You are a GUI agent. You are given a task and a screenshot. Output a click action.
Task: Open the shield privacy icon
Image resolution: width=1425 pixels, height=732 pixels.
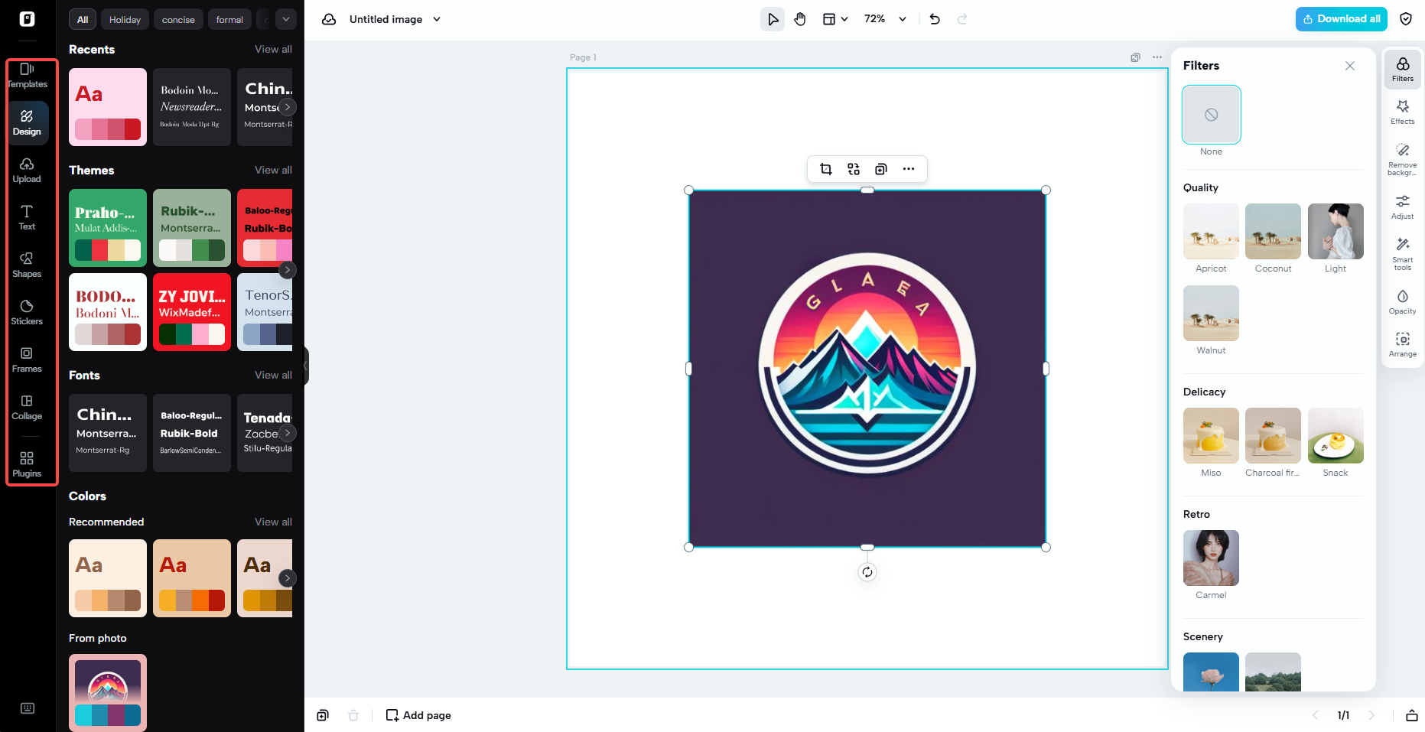[1406, 19]
